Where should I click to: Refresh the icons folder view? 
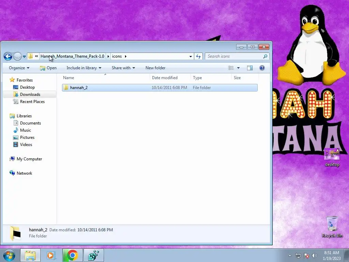pos(198,56)
